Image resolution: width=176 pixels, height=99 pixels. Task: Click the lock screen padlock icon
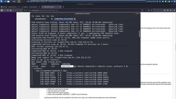(169, 1)
